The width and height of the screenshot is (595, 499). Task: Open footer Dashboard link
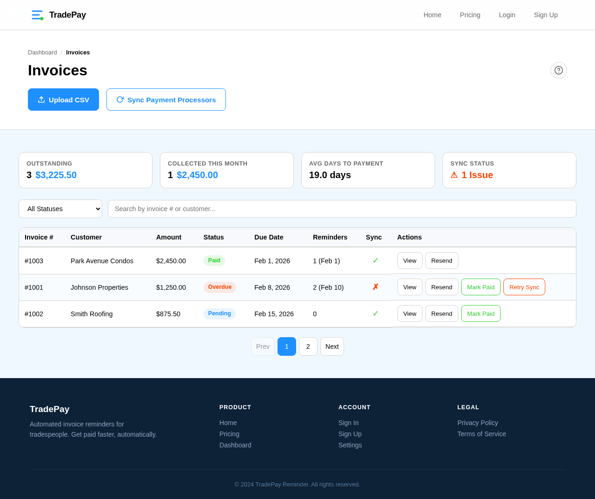click(x=235, y=445)
